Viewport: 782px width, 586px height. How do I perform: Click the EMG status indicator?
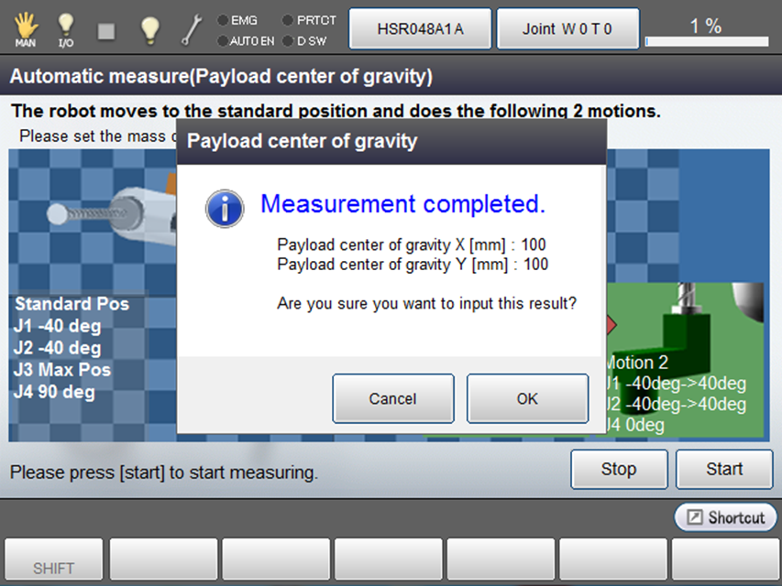click(x=241, y=19)
